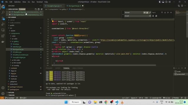Open the Extensions view
Viewport: 188px width, 105px height.
pyautogui.click(x=3, y=36)
